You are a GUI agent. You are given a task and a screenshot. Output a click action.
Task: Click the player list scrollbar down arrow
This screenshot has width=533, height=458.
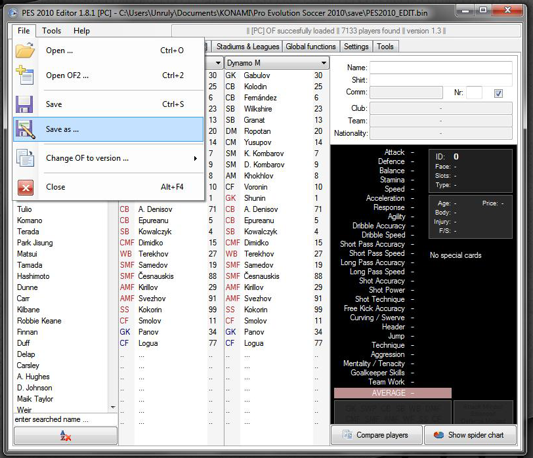point(113,407)
